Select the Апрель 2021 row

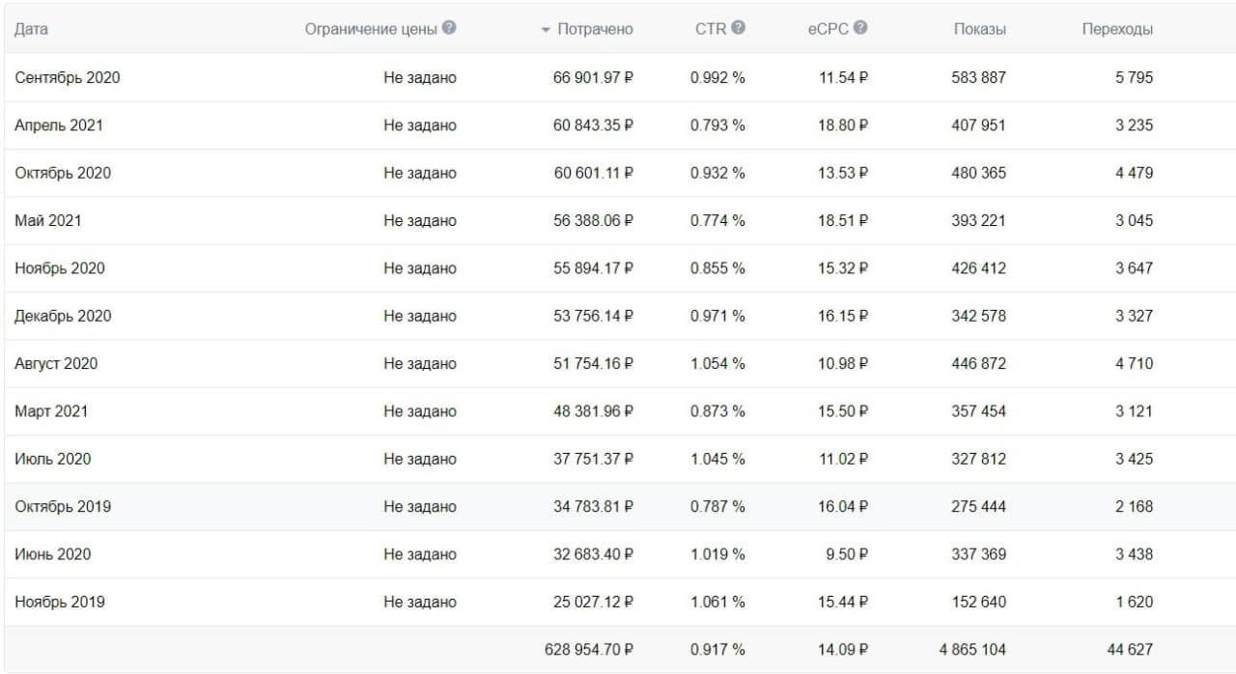click(x=618, y=126)
